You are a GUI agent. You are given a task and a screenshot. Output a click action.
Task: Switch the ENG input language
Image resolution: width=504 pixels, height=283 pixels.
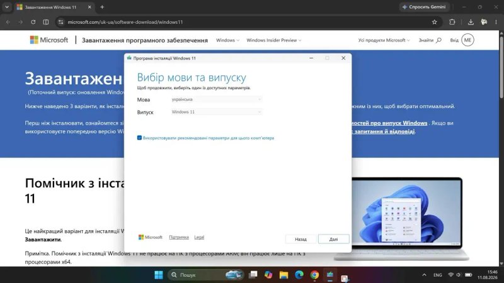(437, 275)
